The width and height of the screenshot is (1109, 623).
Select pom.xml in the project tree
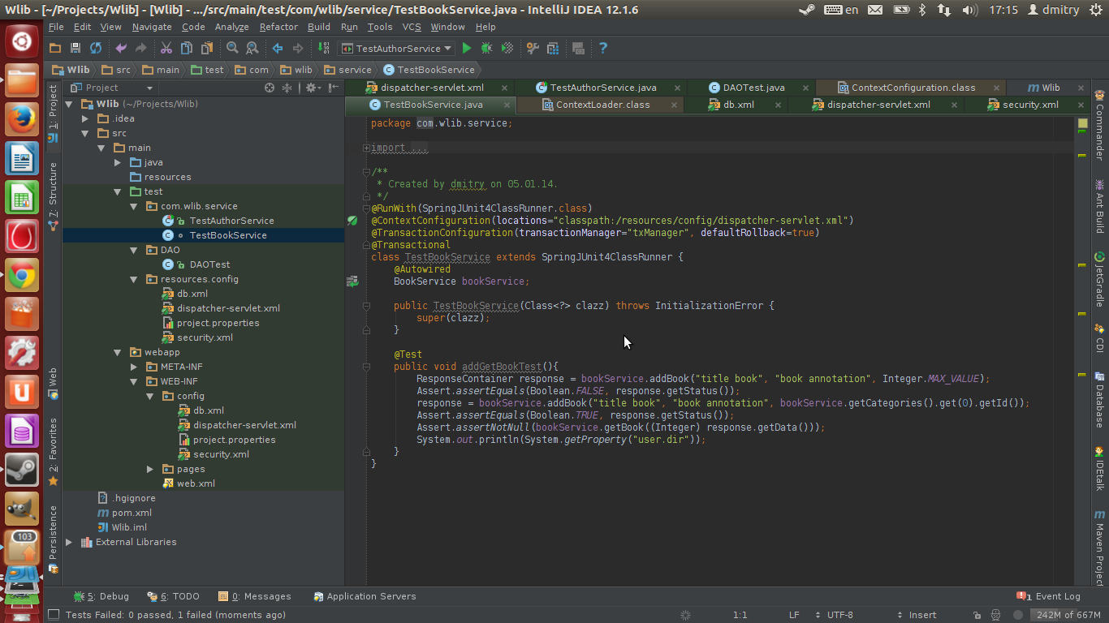click(132, 513)
